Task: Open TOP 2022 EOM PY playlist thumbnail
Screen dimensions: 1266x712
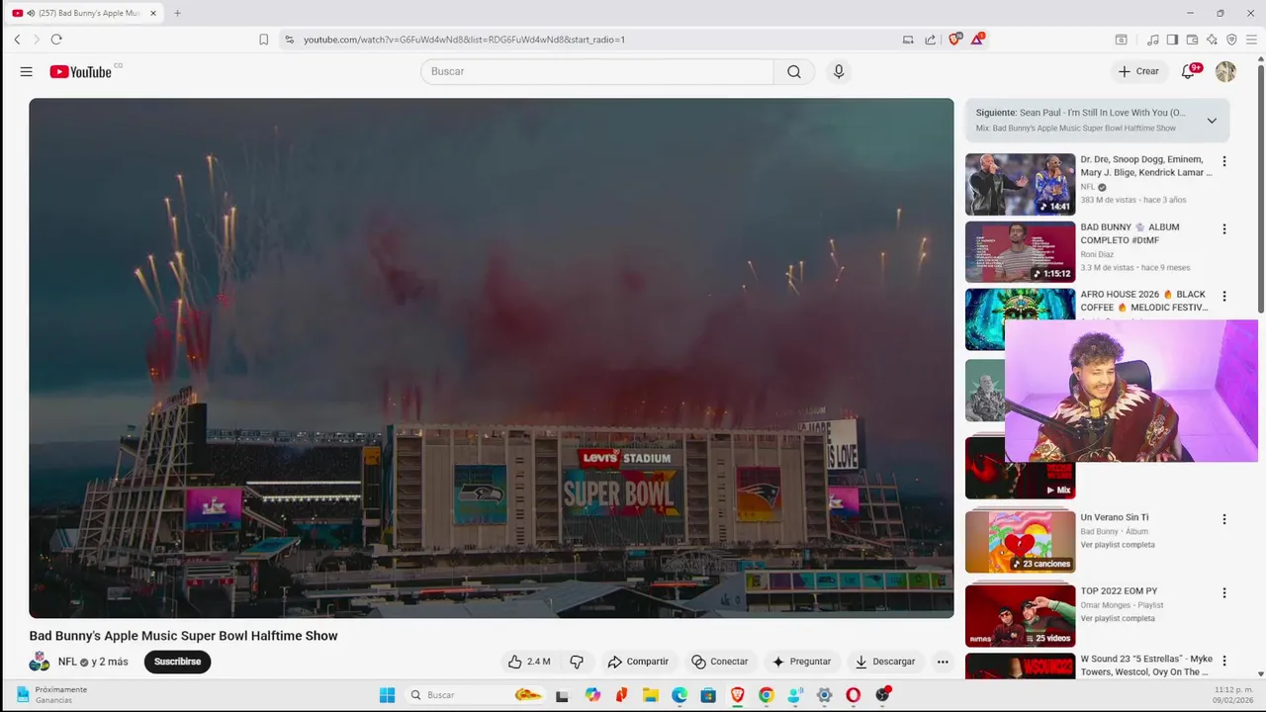Action: point(1020,616)
